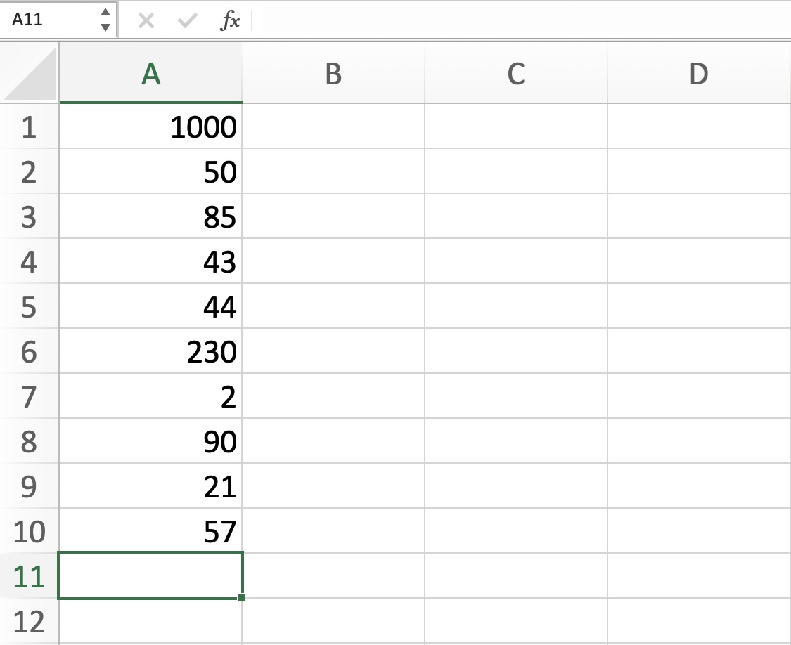Screen dimensions: 791x645
Task: Select row 11 header
Action: [30, 576]
